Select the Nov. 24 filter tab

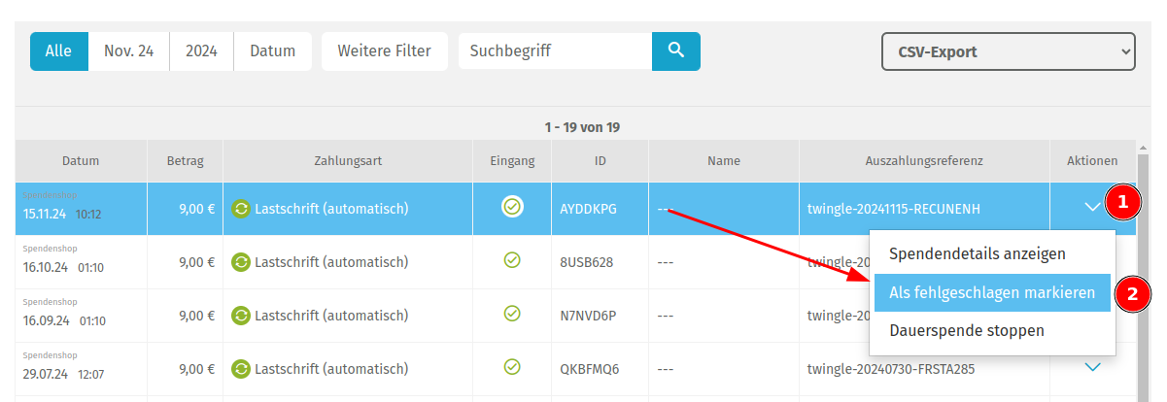point(128,50)
